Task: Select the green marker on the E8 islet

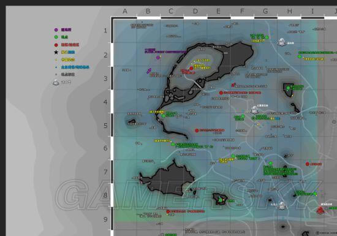Action: (221, 200)
